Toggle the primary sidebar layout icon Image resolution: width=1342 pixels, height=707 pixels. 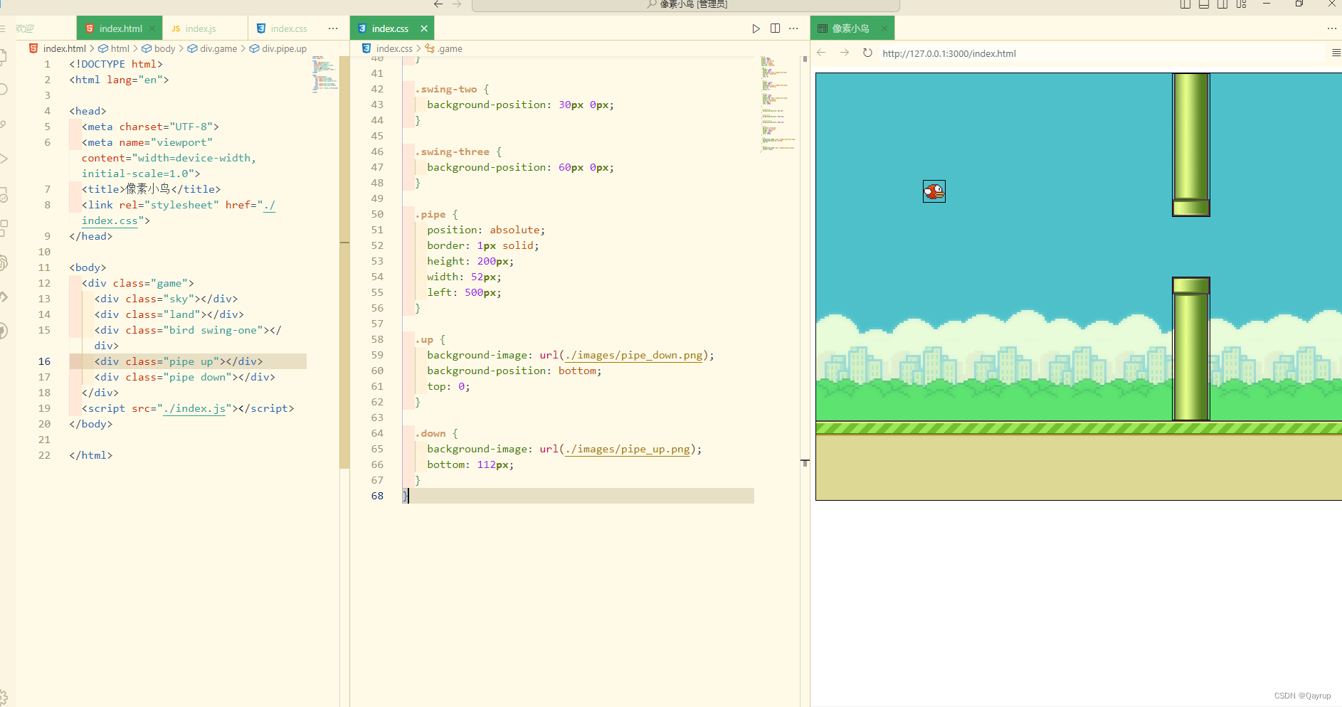(x=1185, y=4)
